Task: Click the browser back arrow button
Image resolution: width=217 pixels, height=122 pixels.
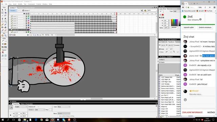Action: pos(183,7)
